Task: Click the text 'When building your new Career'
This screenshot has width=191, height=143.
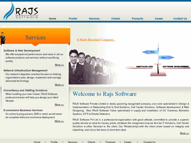Action: pyautogui.click(x=32, y=97)
